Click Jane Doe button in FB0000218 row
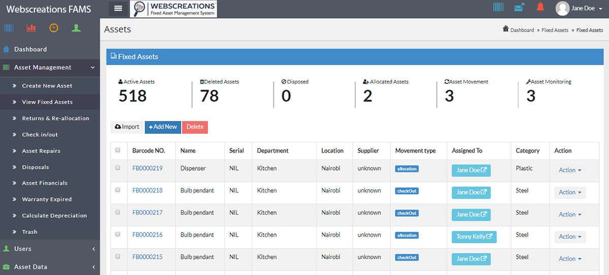Viewport: 609px width, 275px height. click(471, 192)
